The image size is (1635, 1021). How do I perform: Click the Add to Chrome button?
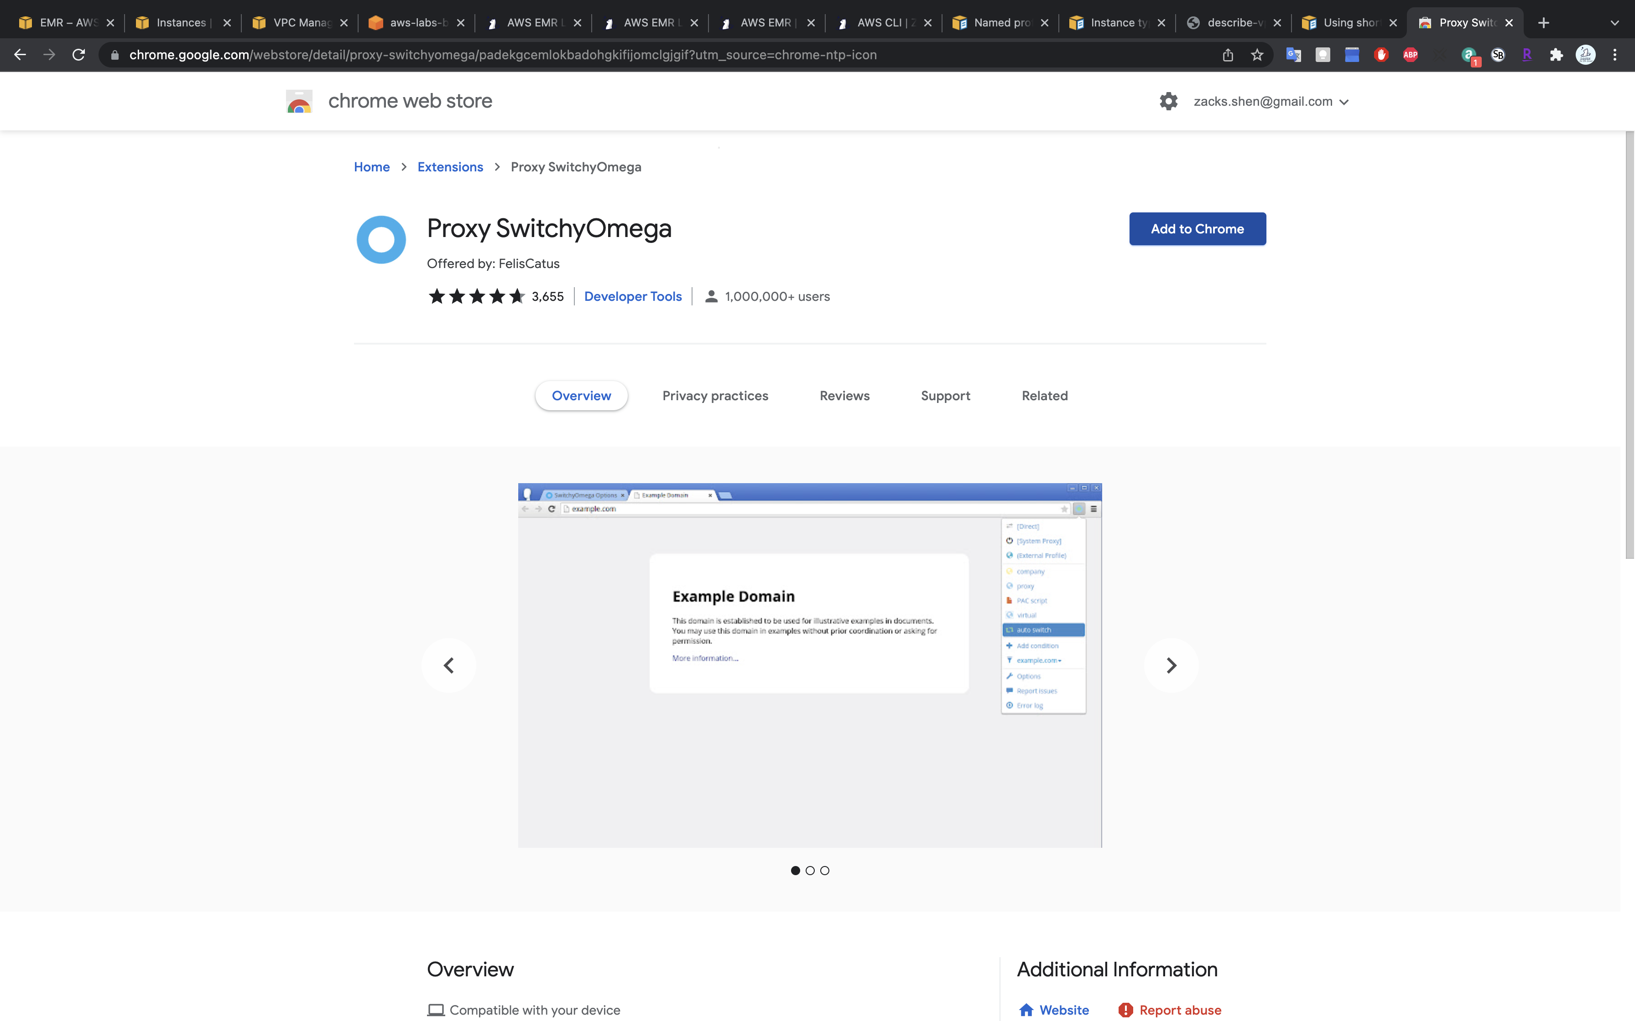coord(1197,229)
